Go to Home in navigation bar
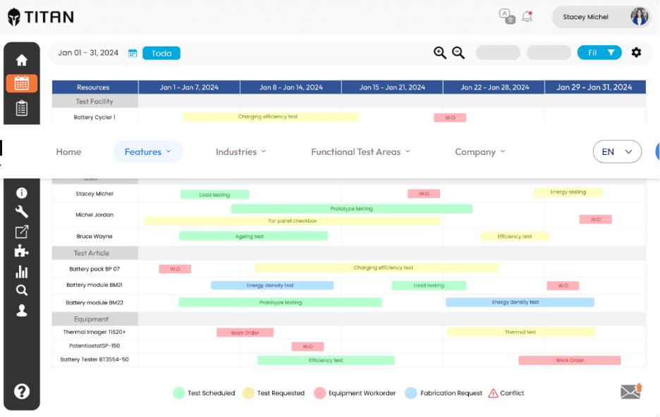 68,151
